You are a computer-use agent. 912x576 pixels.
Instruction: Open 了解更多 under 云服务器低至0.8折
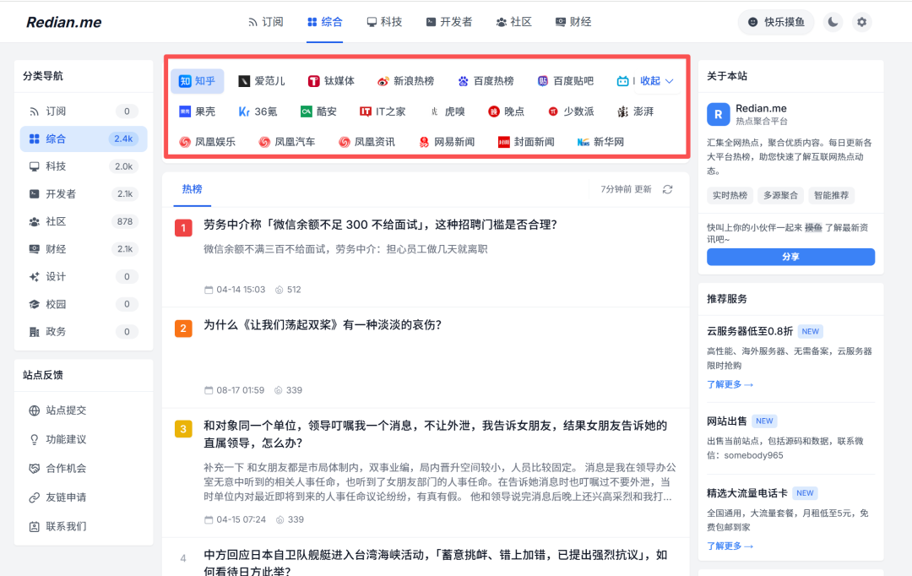click(x=730, y=384)
